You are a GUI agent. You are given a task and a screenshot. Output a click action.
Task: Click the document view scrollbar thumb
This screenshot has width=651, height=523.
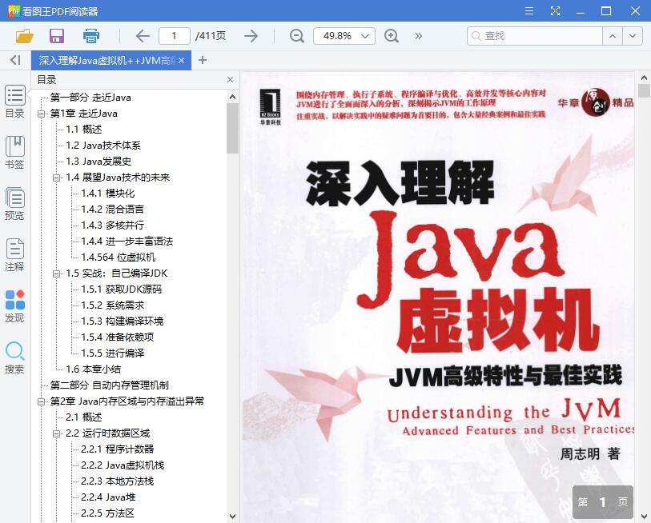644,91
